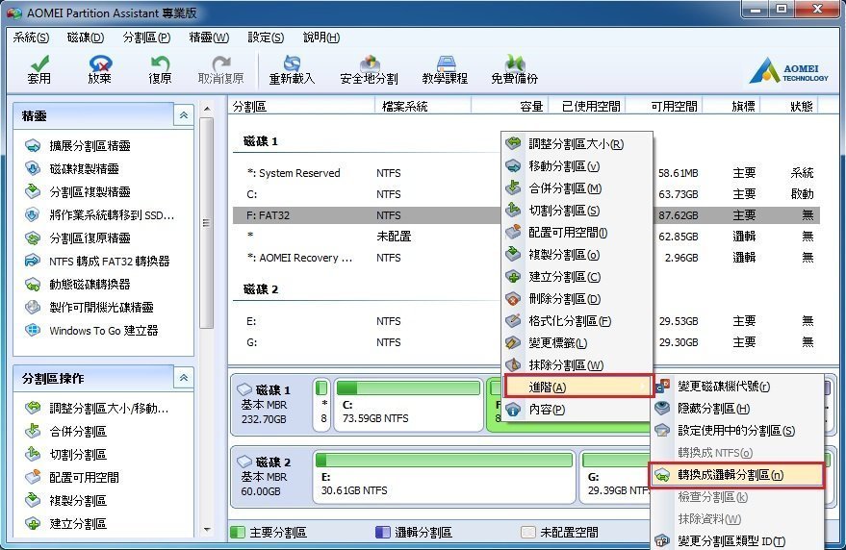This screenshot has height=550, width=846.
Task: Choose 切割分割區(S) in context menu
Action: pos(577,211)
